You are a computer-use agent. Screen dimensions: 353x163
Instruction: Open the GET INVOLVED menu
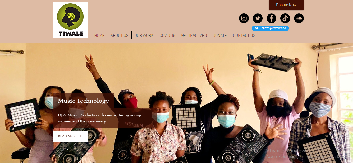point(194,35)
